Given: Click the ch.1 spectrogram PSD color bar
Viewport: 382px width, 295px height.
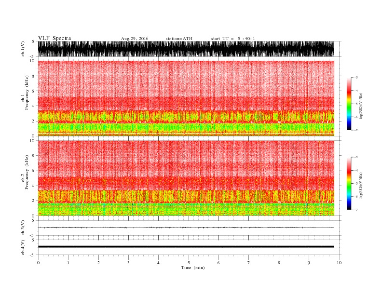Looking at the screenshot, I should [x=349, y=104].
